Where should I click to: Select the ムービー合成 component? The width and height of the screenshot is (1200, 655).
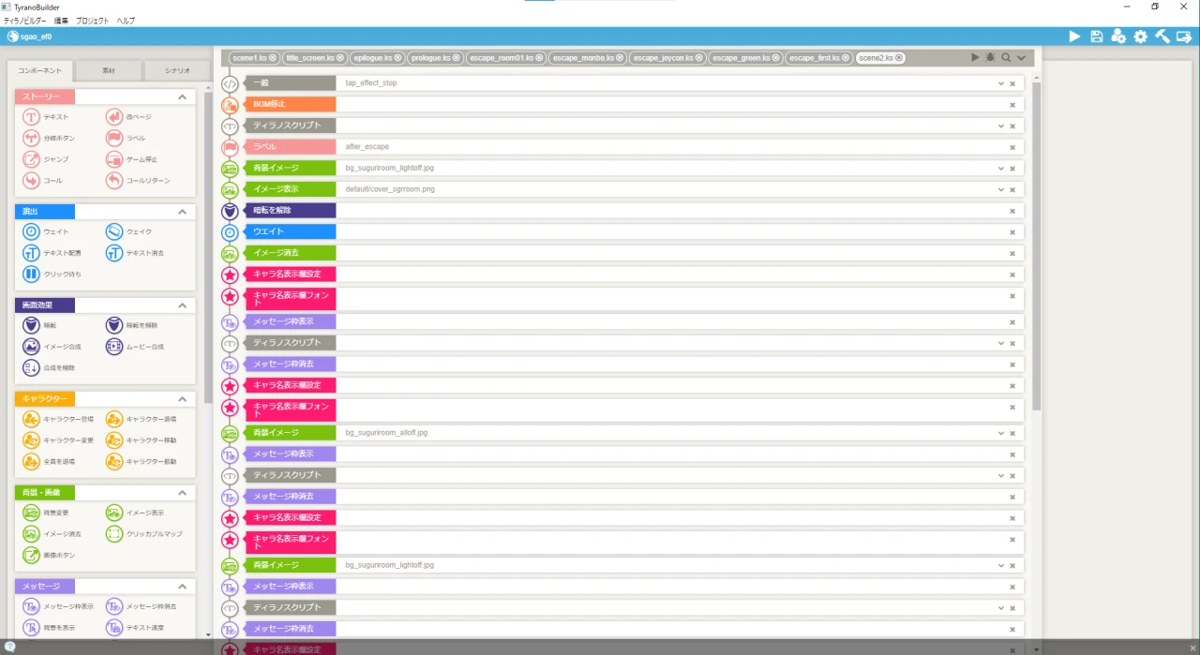(x=113, y=347)
